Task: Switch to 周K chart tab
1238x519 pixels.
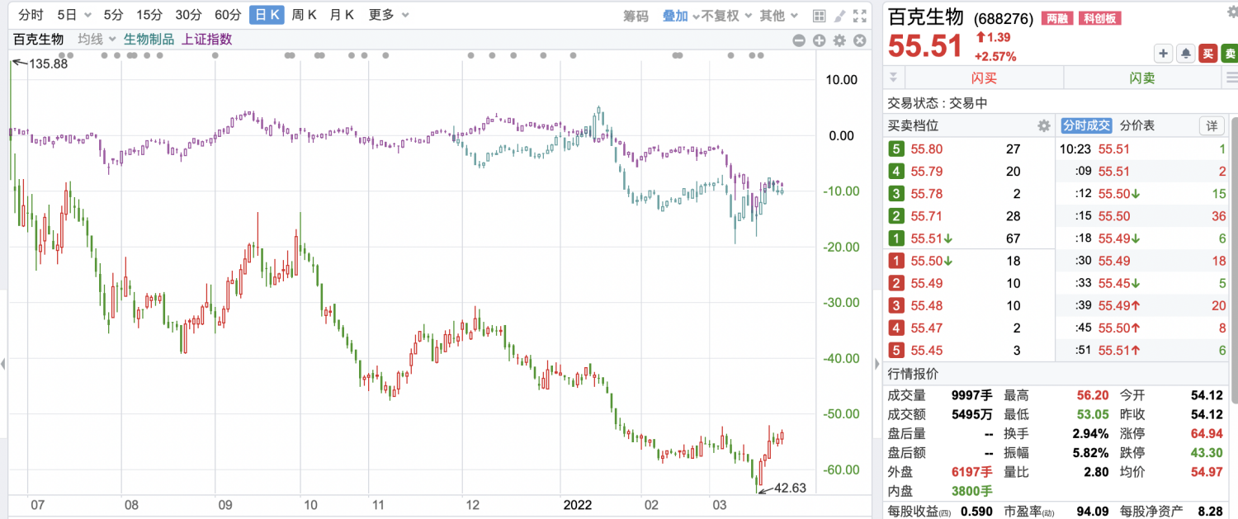Action: (304, 15)
